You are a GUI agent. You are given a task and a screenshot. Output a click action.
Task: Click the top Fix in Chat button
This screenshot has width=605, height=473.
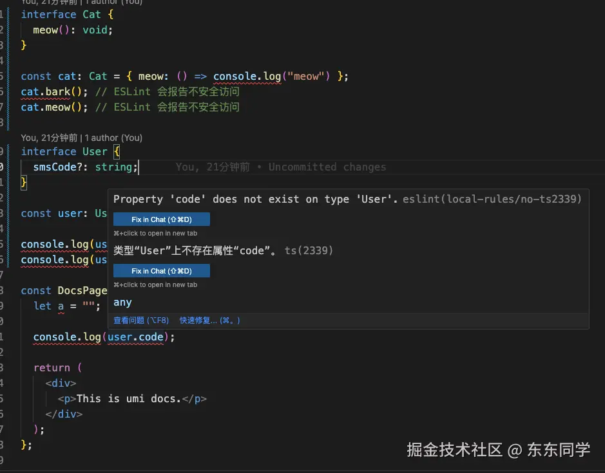pyautogui.click(x=162, y=219)
